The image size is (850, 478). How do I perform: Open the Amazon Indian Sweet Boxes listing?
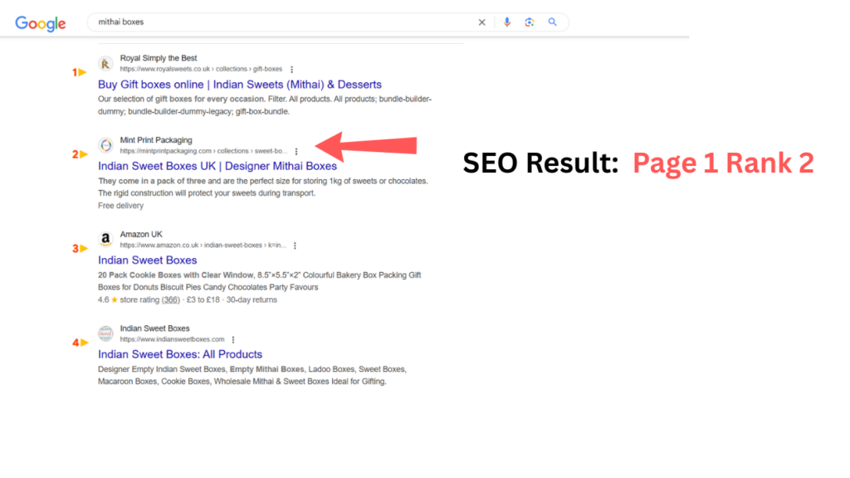[148, 260]
